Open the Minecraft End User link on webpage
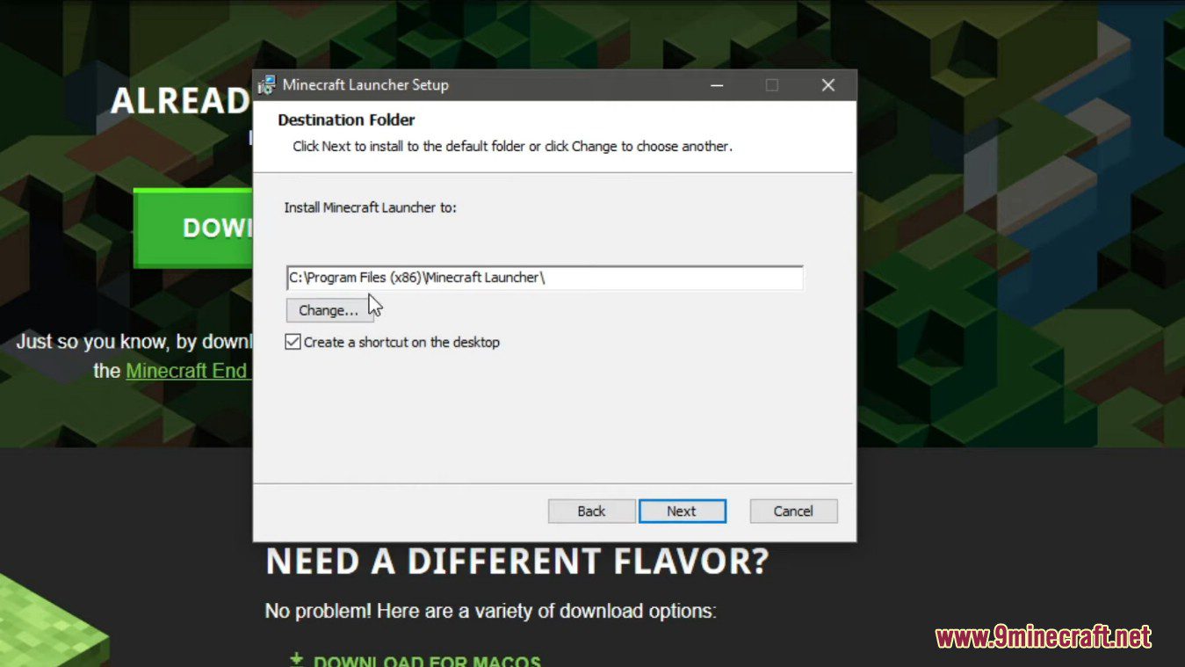Viewport: 1185px width, 667px height. [188, 371]
